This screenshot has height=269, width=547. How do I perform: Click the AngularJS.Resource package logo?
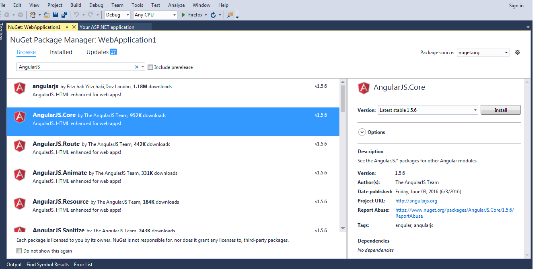point(20,203)
